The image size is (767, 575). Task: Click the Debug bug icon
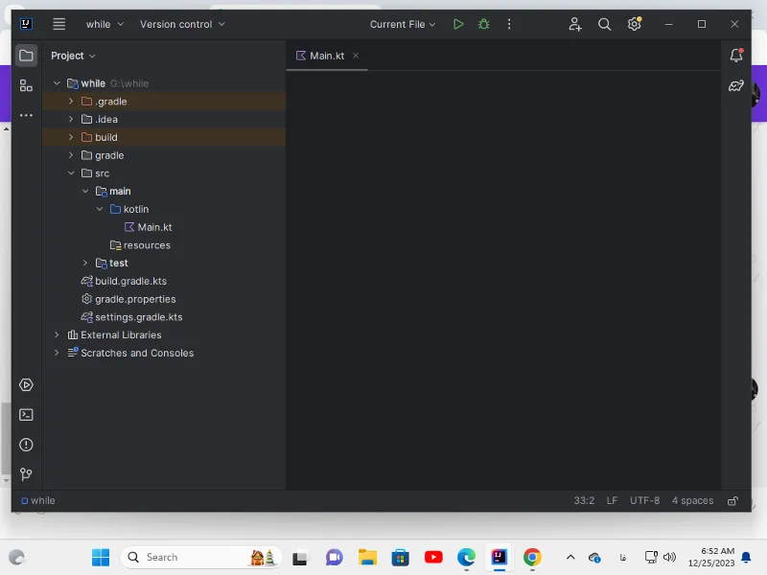pos(484,24)
